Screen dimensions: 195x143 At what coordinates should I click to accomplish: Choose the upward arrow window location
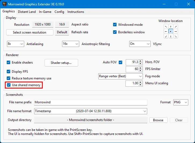[x=171, y=27]
